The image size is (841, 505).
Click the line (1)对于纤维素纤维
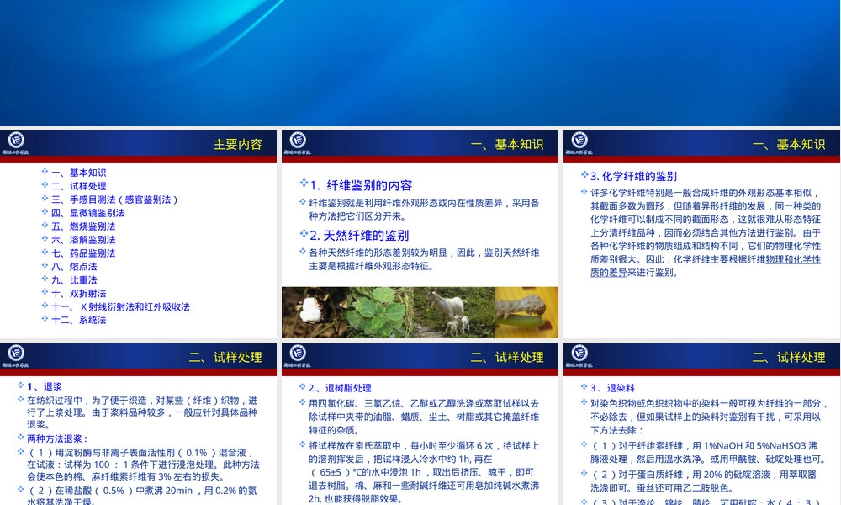coord(708,453)
